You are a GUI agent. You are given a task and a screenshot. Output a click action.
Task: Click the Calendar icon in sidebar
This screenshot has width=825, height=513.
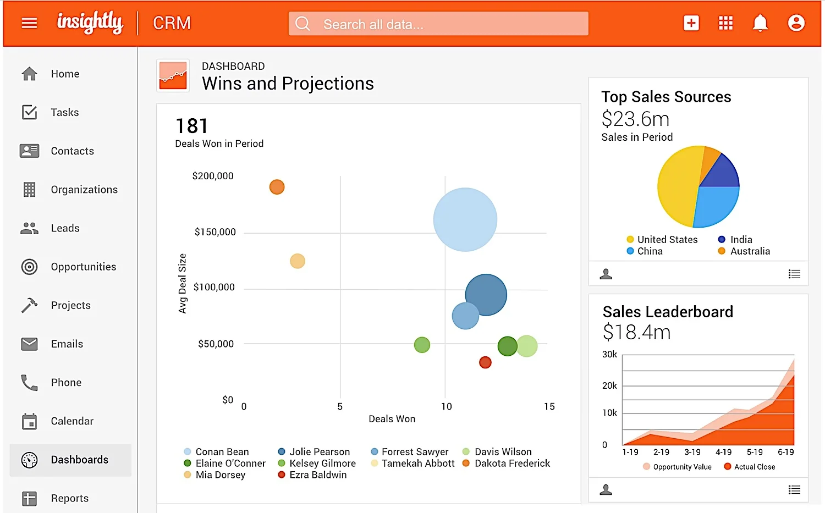[x=29, y=421]
